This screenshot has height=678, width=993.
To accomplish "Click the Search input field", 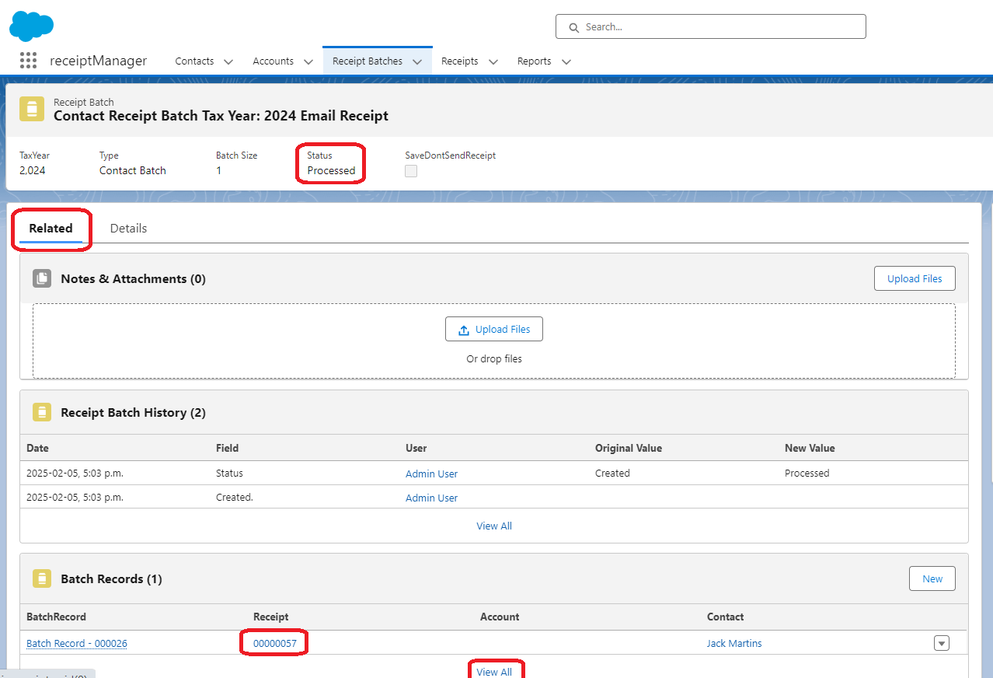I will click(711, 26).
